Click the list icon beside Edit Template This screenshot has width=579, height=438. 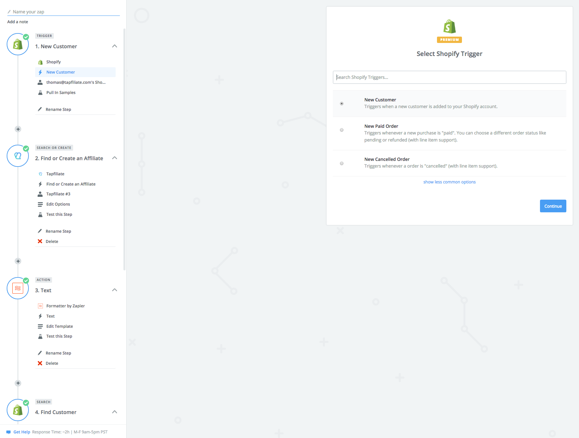[40, 326]
